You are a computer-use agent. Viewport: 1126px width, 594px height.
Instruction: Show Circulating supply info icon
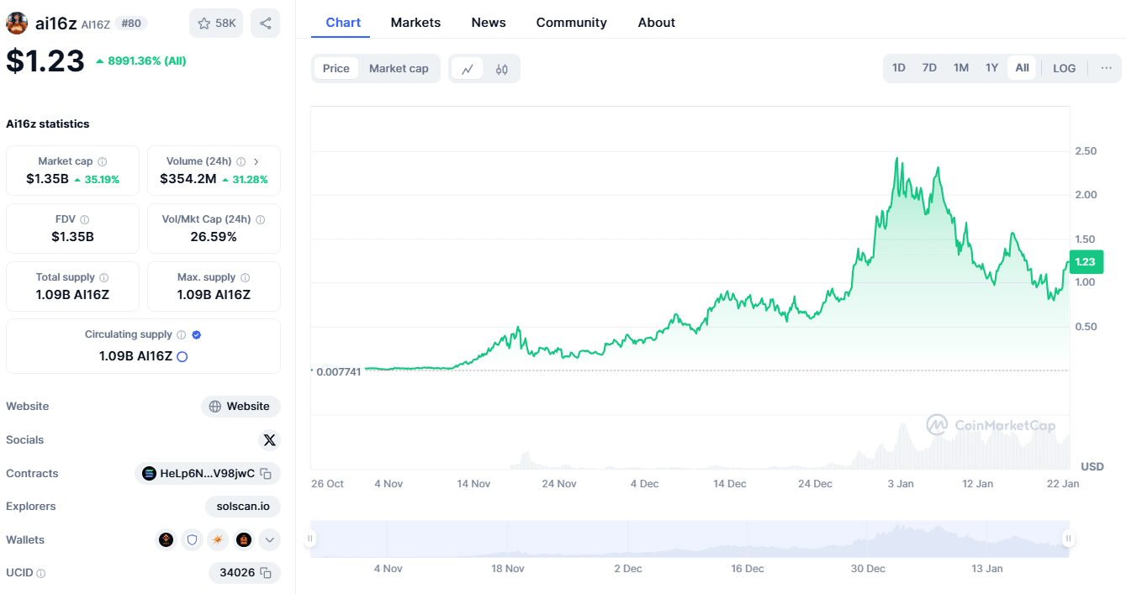click(181, 334)
